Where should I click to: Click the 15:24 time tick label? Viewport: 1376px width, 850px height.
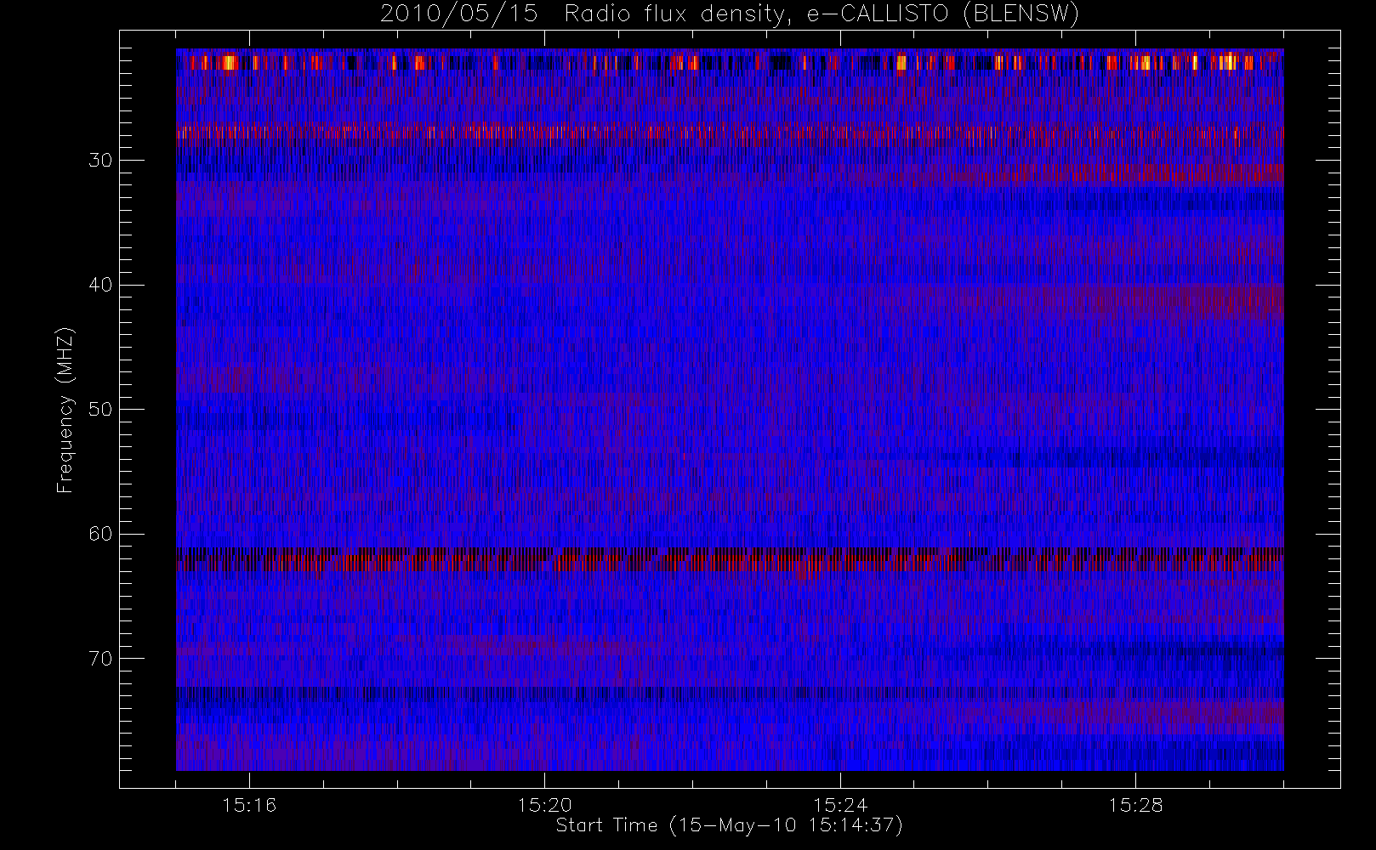pyautogui.click(x=840, y=805)
